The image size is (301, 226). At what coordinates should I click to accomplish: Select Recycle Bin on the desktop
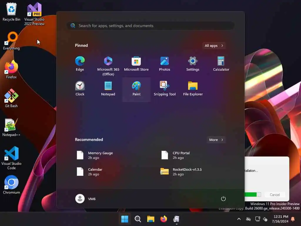coord(11,12)
